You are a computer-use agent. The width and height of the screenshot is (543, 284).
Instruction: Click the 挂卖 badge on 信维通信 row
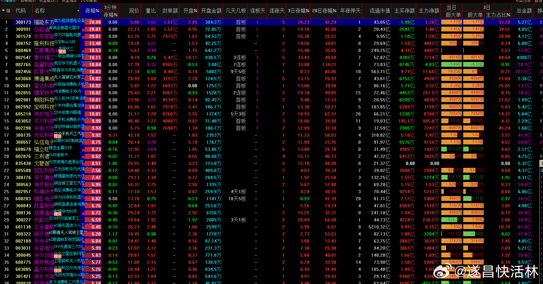coord(58,214)
